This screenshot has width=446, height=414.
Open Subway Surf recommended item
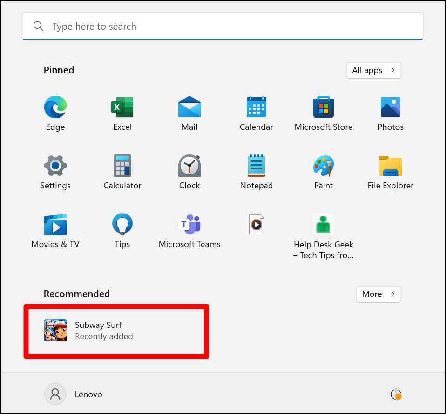(116, 331)
